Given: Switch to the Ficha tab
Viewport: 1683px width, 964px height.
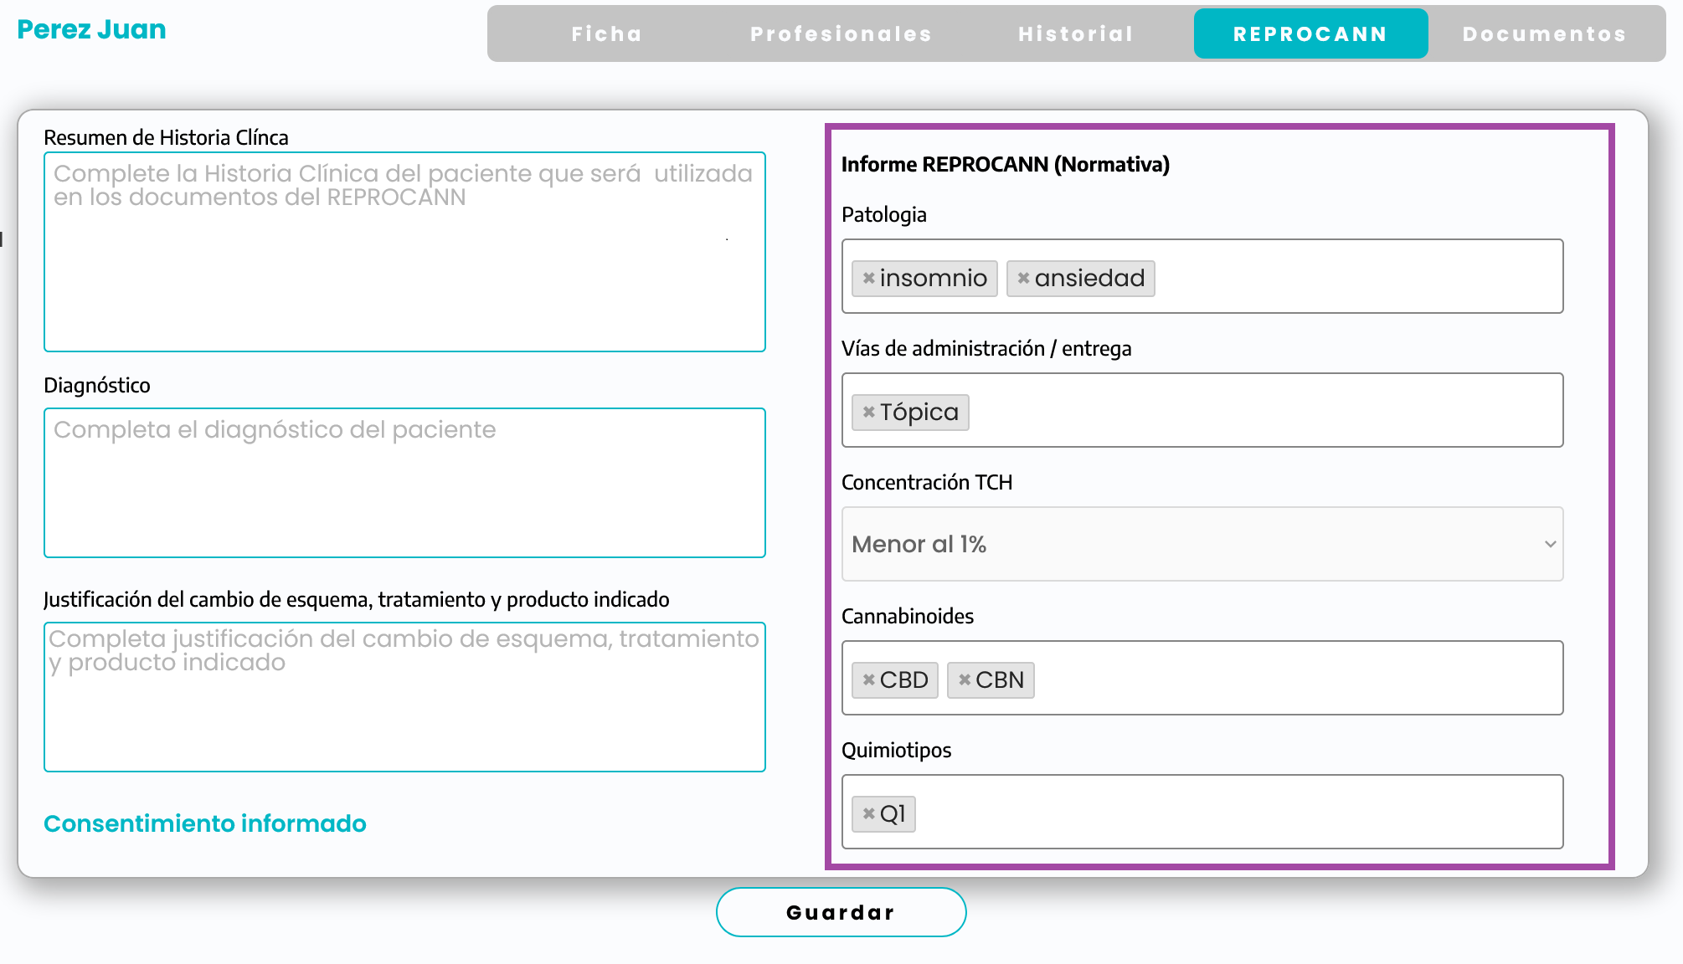Looking at the screenshot, I should click(x=607, y=33).
